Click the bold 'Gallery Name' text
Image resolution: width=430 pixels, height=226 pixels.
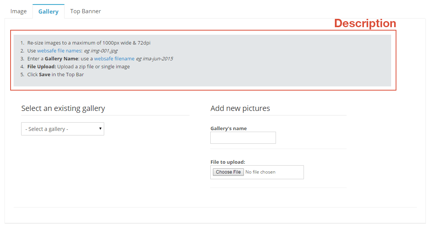62,58
